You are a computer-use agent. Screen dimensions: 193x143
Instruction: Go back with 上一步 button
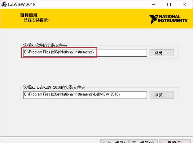[114, 141]
